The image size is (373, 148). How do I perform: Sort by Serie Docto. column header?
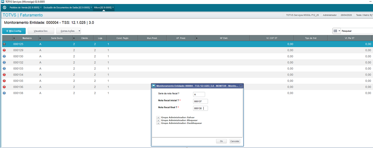click(57, 38)
